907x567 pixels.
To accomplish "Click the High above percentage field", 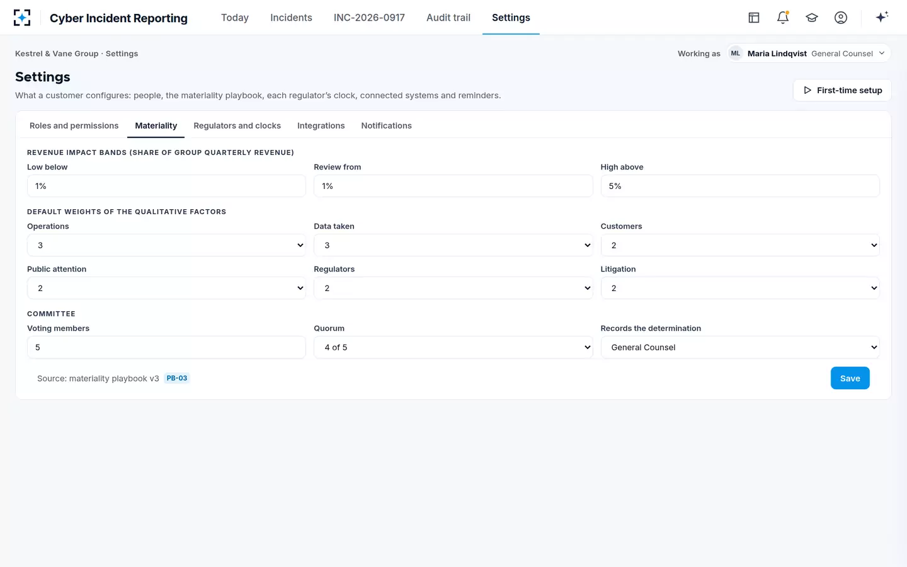I will 740,186.
